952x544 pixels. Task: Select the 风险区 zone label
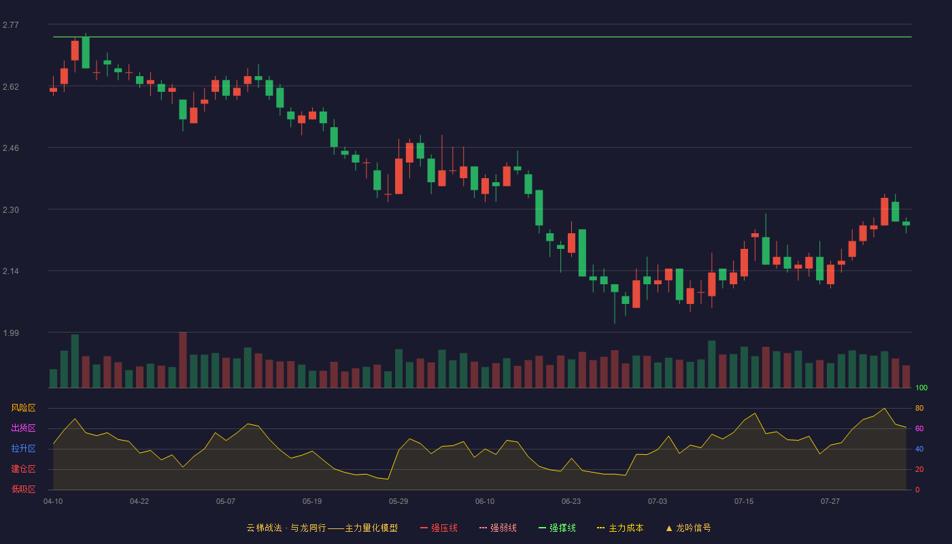point(23,408)
